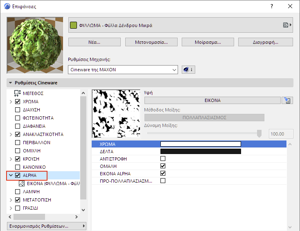Enable the ΓΡΑΣΙΔΙ channel checkbox
The height and width of the screenshot is (231, 300).
[18, 208]
